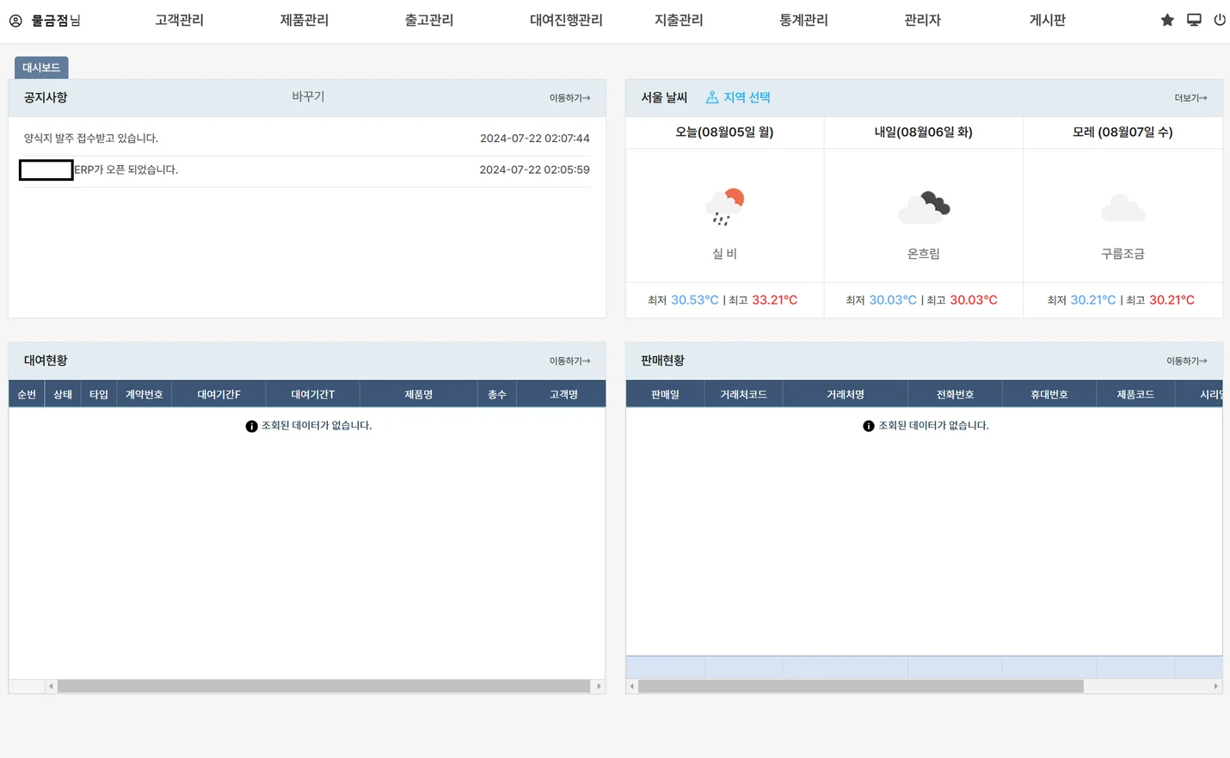Click the user profile icon beside 물금점
Viewport: 1230px width, 758px height.
pos(15,21)
